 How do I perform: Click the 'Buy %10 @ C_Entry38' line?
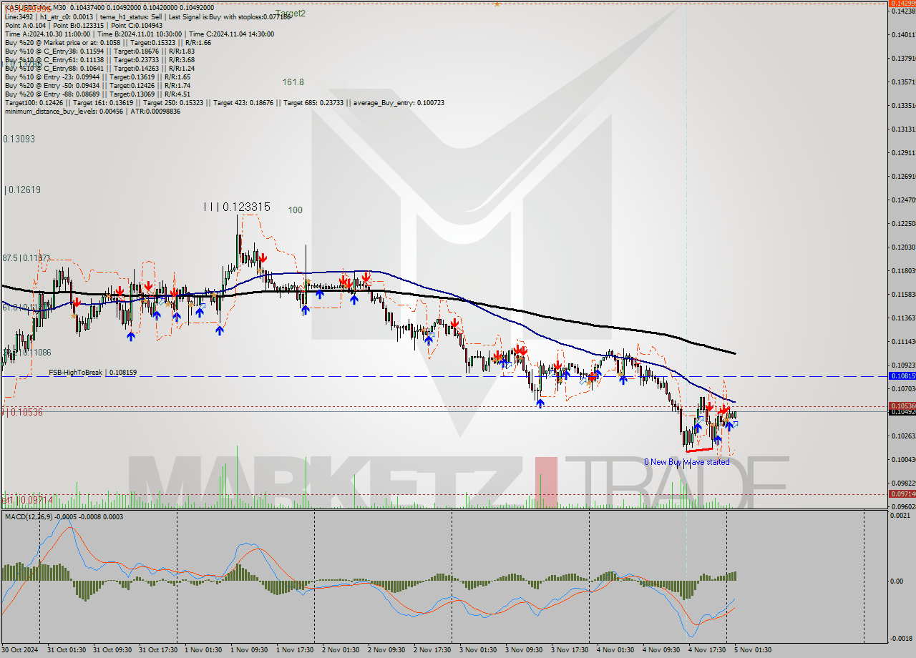click(99, 51)
